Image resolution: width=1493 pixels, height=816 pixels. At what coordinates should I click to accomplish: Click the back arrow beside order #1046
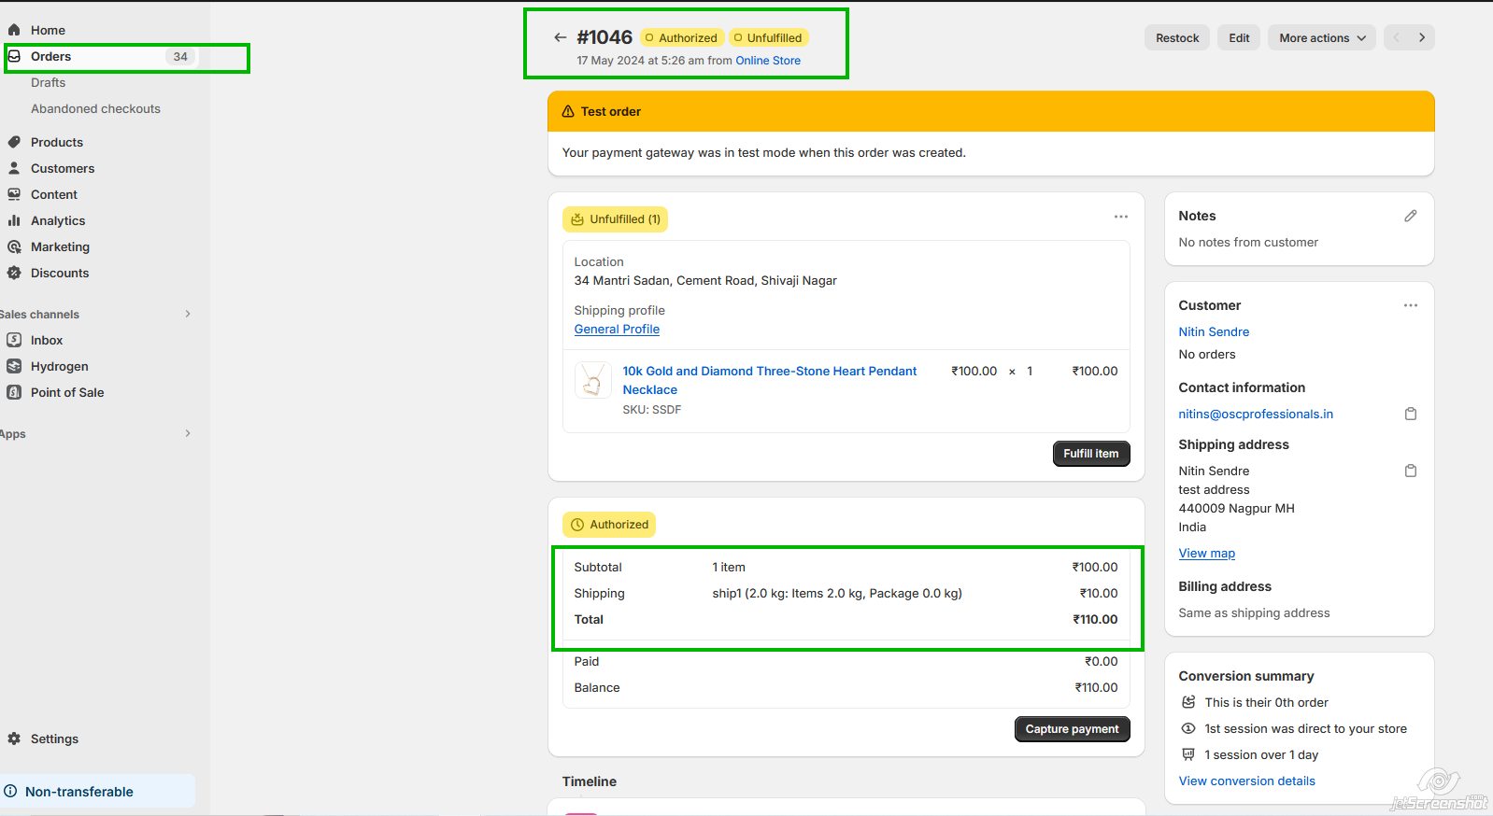(560, 37)
